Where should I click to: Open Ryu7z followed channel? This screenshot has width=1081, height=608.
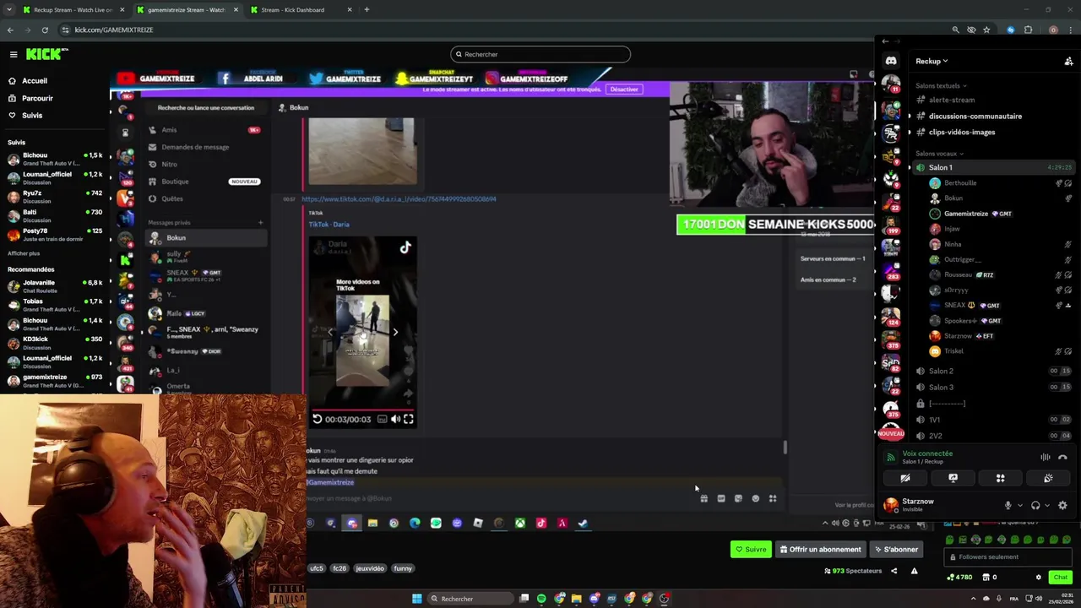point(55,197)
